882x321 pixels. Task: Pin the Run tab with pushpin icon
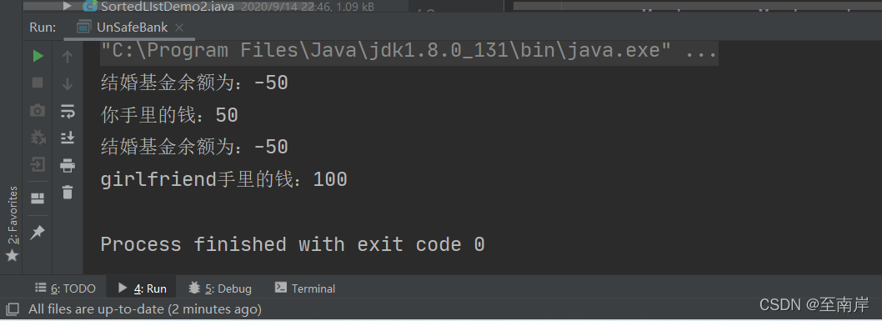coord(38,232)
